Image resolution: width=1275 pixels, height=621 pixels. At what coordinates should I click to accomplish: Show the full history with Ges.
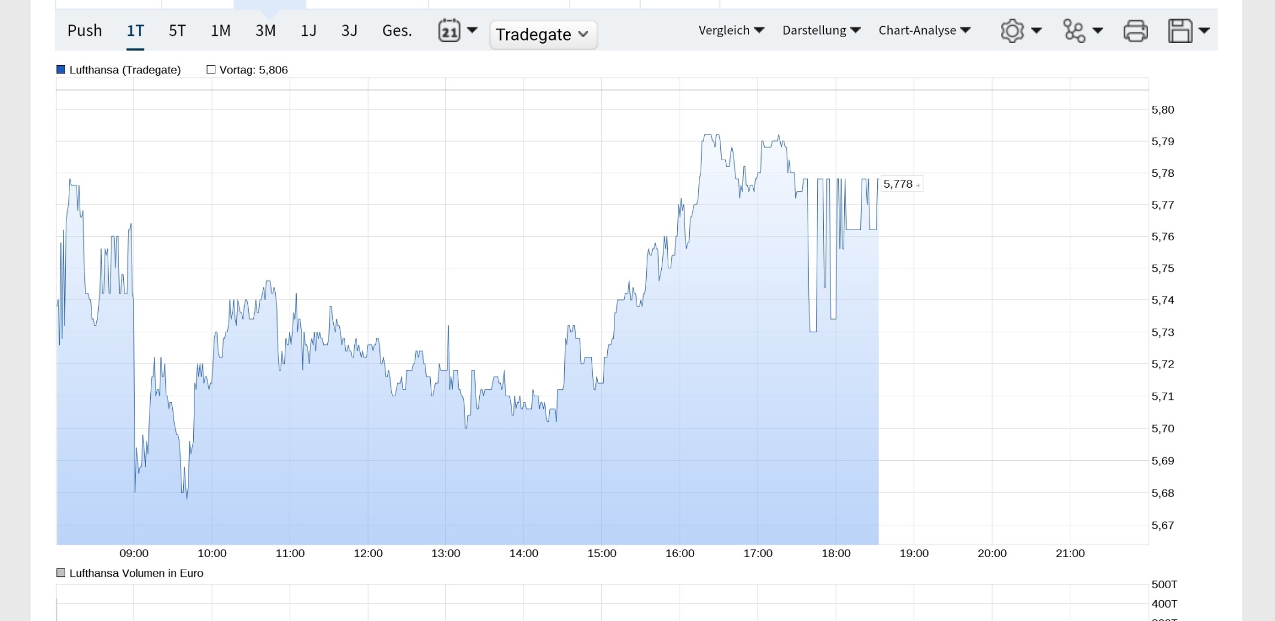click(x=397, y=30)
